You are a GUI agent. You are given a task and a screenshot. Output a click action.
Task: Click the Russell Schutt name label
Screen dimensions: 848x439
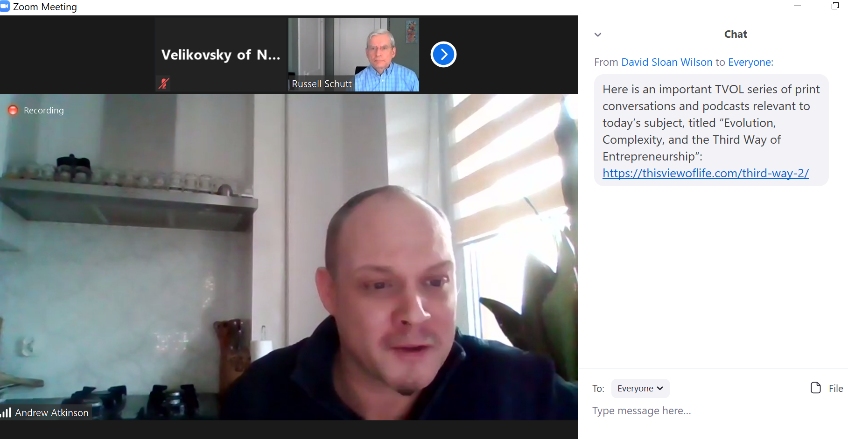coord(322,84)
